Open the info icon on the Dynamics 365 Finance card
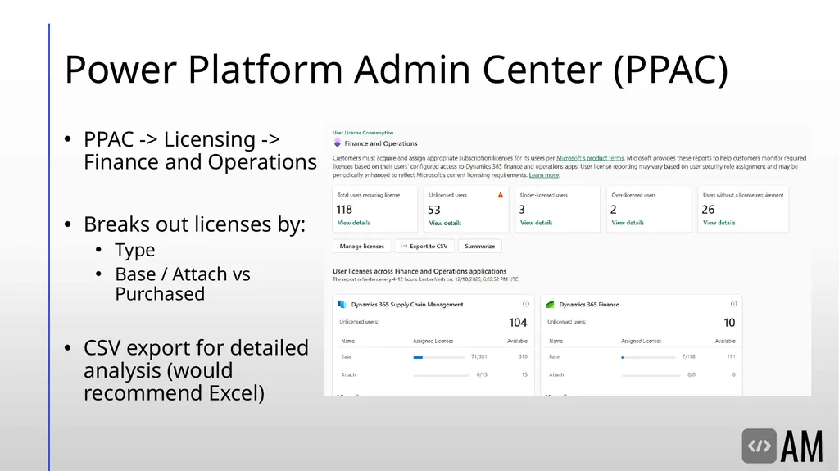 click(733, 303)
